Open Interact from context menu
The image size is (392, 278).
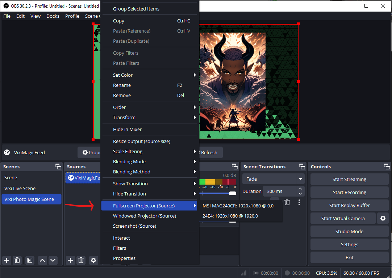click(x=150, y=238)
